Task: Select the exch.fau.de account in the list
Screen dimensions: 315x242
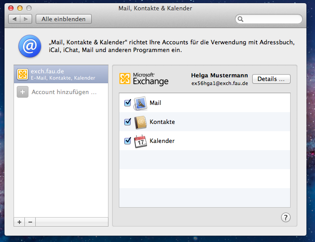Action: pyautogui.click(x=61, y=74)
